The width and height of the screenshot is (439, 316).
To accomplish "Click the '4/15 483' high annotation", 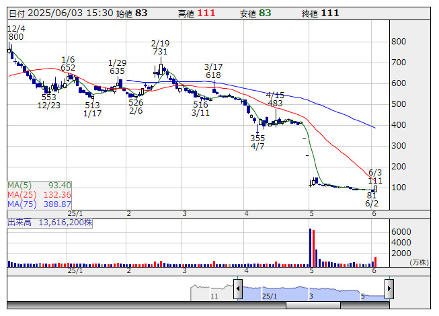I will click(275, 99).
